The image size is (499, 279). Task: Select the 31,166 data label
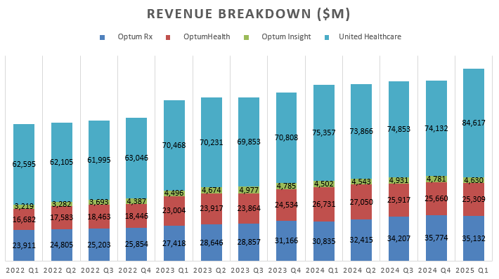pyautogui.click(x=287, y=241)
